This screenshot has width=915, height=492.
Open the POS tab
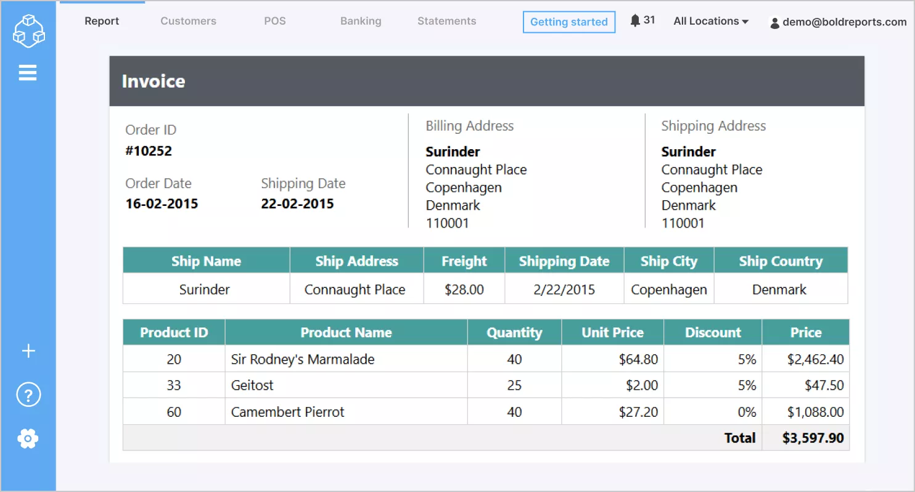click(x=275, y=21)
